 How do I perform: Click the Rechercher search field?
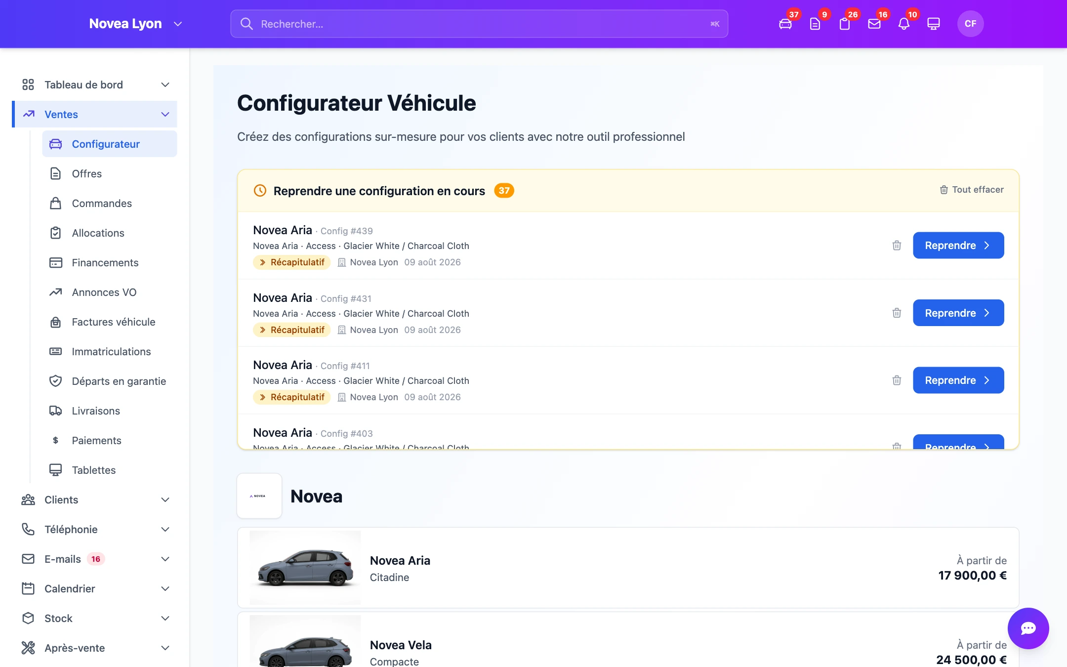[479, 24]
